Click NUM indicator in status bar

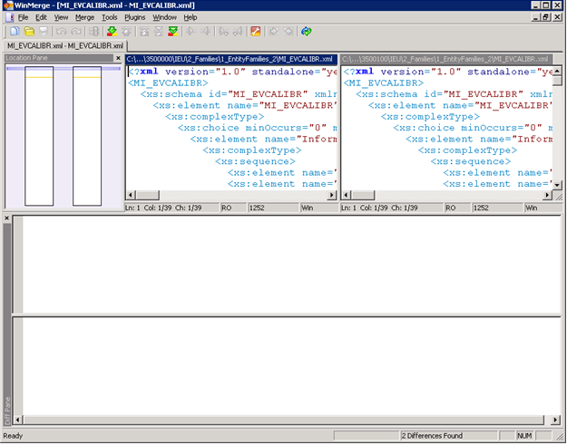524,436
